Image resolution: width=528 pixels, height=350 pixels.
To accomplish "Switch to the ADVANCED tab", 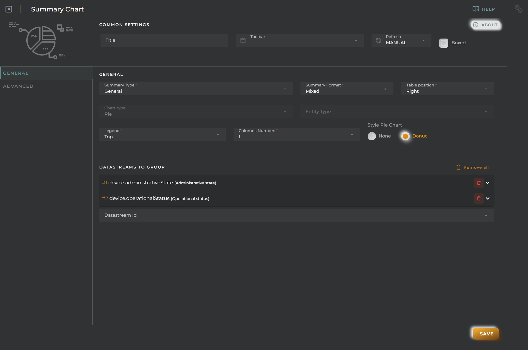I will 18,86.
